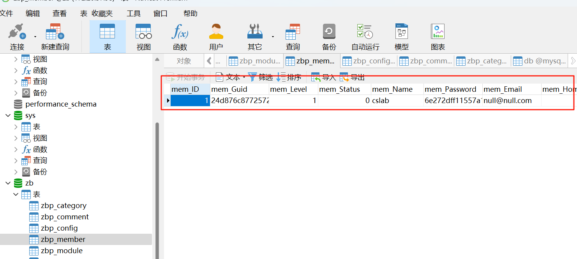
Task: Click the 导出 export button
Action: (352, 77)
